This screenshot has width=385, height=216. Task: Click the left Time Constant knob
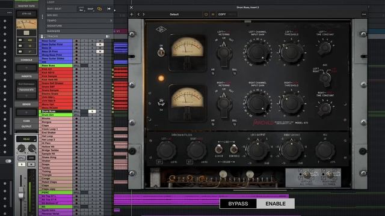(325, 48)
